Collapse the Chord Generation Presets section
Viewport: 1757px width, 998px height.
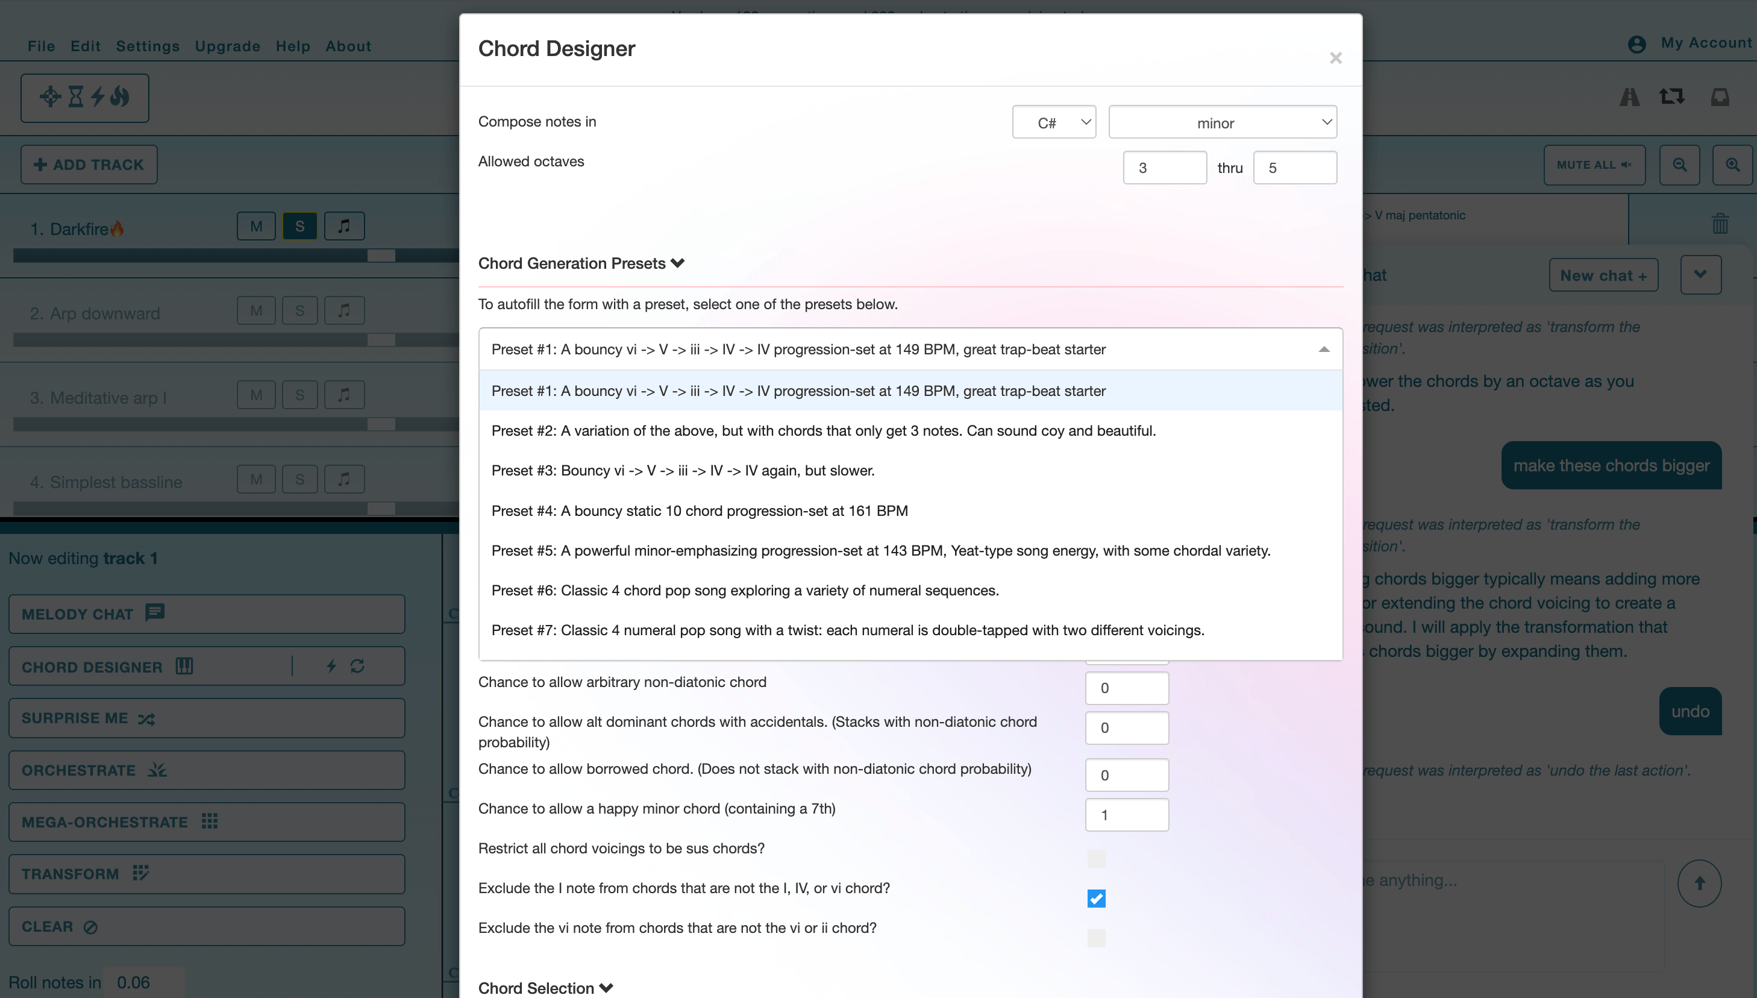click(678, 263)
